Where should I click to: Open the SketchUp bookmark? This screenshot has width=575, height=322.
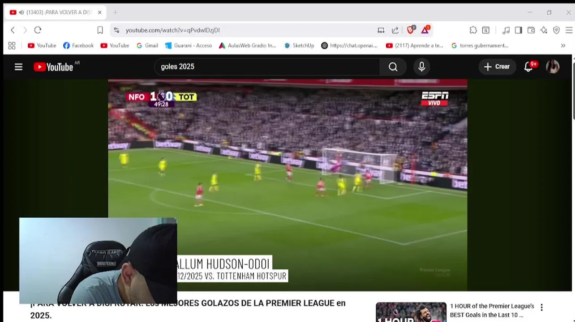299,46
